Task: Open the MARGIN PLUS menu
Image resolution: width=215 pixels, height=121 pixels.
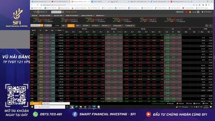Action: (101, 16)
